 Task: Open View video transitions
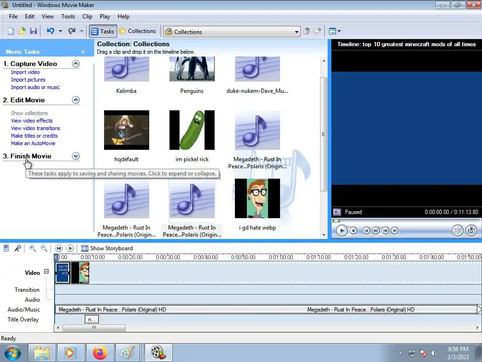pyautogui.click(x=35, y=128)
